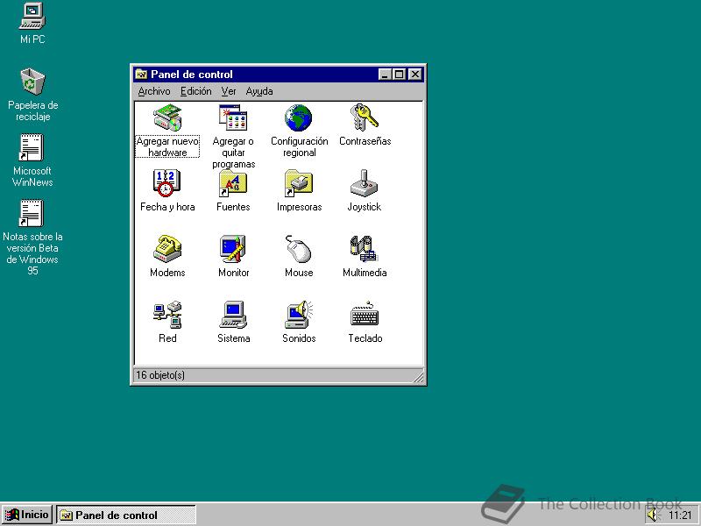Minimize the Panel de control window

coord(385,75)
